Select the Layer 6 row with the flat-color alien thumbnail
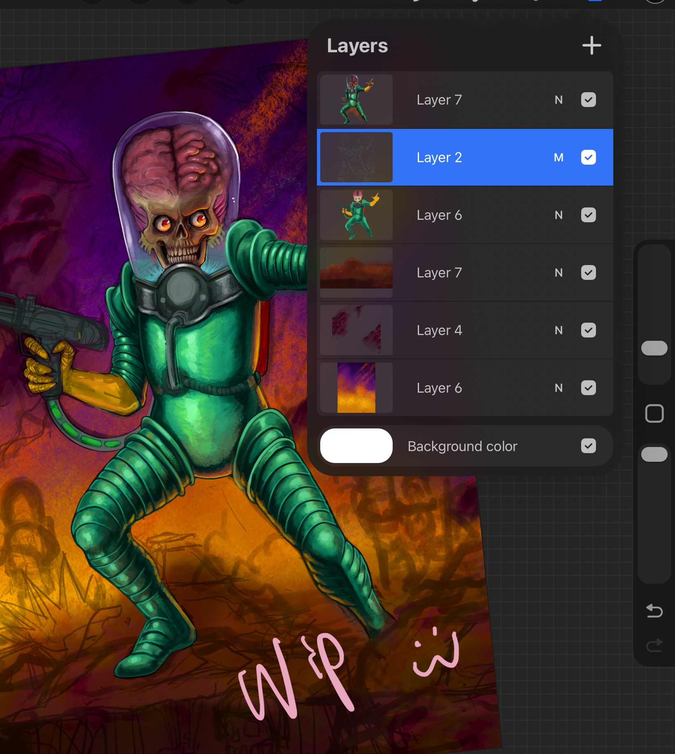The image size is (675, 754). pyautogui.click(x=439, y=215)
